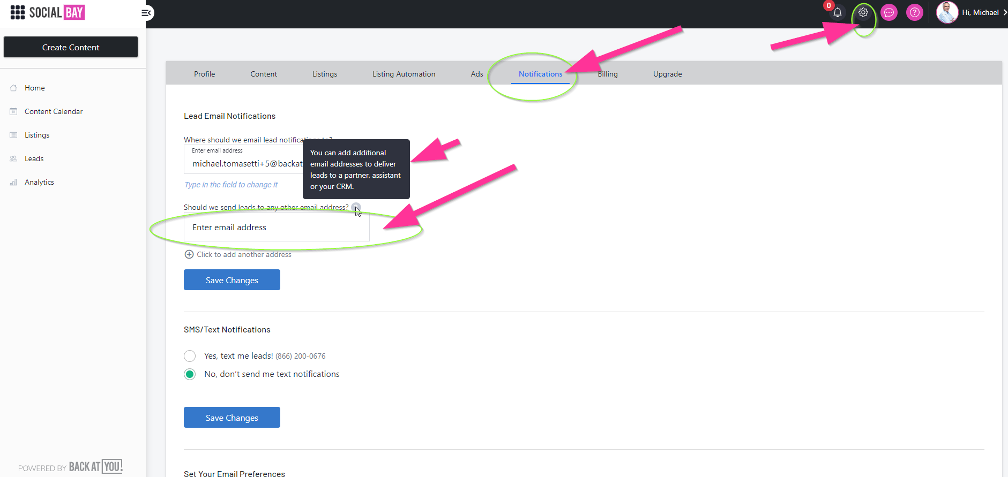
Task: Open Leads from the sidebar
Action: point(34,158)
